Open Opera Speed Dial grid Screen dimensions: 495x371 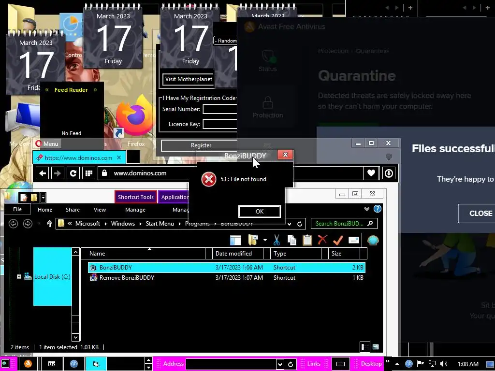[89, 173]
